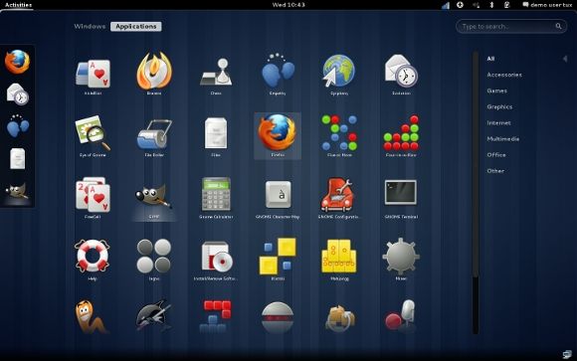Click GIMP in the left dash
The image size is (577, 361).
coord(17,191)
